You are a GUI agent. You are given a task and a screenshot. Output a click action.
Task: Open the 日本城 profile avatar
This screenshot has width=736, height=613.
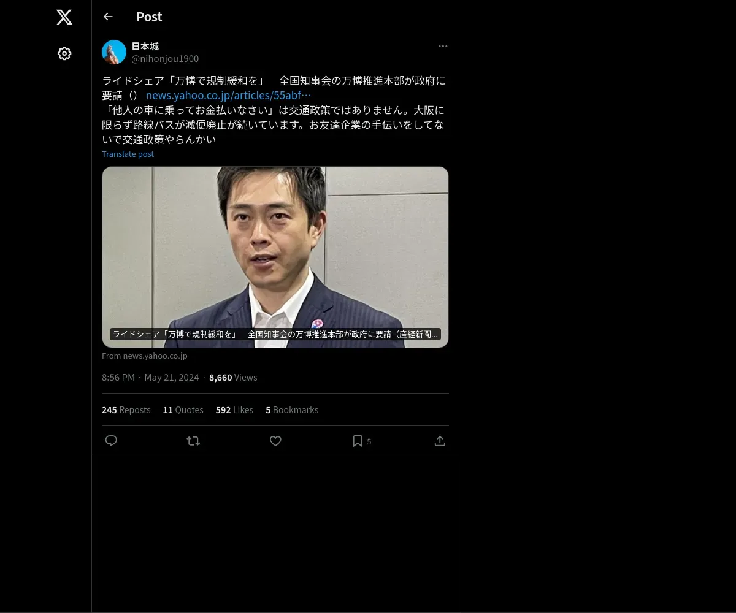pos(114,52)
